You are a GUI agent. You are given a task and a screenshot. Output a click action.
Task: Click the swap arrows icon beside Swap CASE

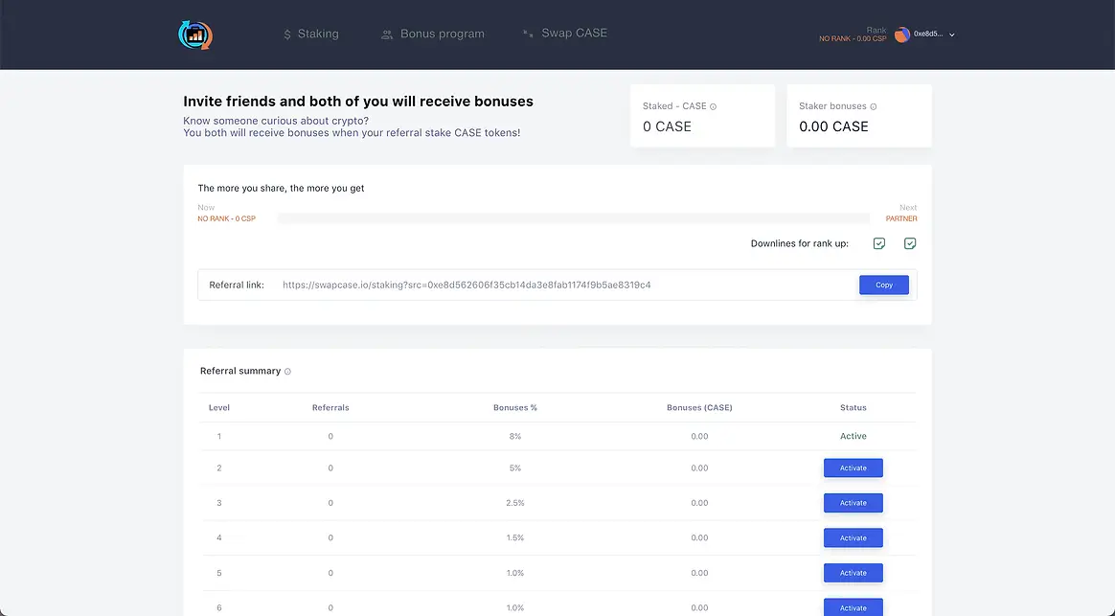click(x=528, y=34)
